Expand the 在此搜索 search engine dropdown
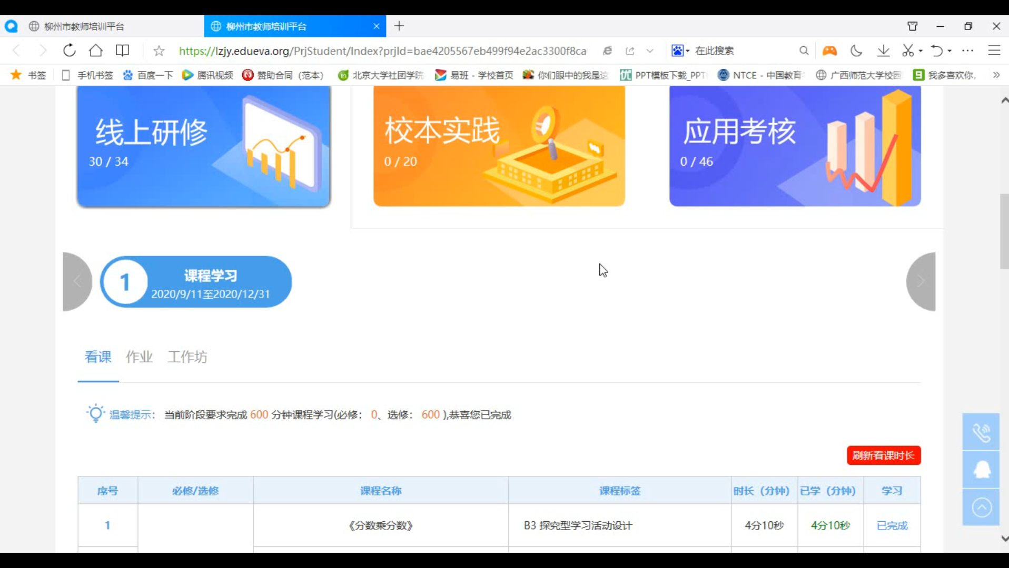 pyautogui.click(x=687, y=50)
